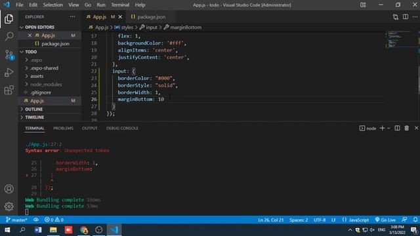Open Run and Debug view
This screenshot has height=236, width=420.
9,72
